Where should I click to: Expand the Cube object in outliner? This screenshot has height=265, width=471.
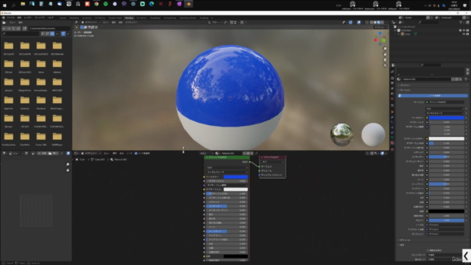(399, 34)
